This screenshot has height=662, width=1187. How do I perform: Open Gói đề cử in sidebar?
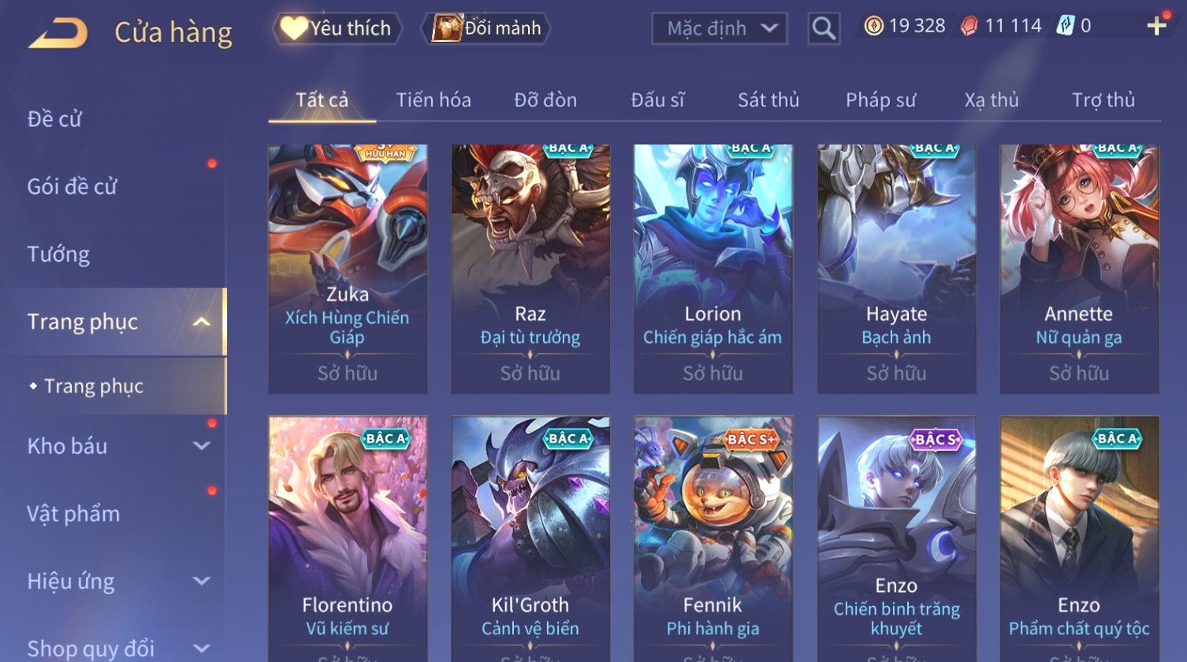(x=72, y=187)
